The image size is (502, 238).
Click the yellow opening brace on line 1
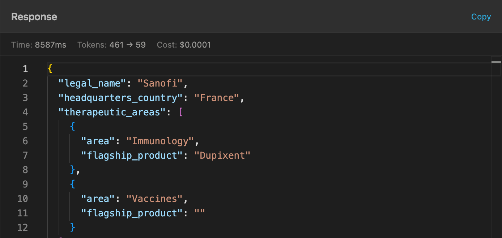50,69
